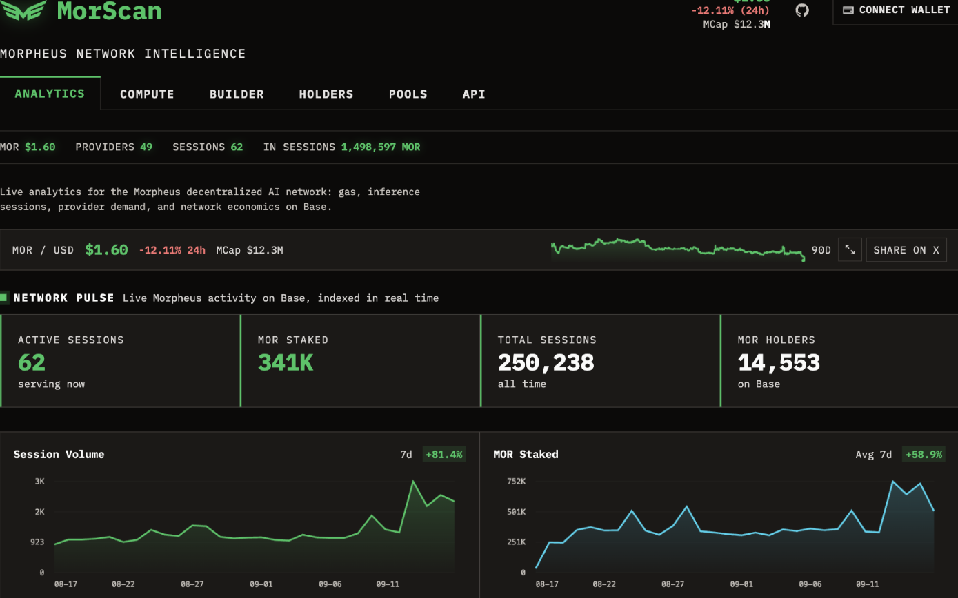Click the MOR Staked blue line chart
This screenshot has width=958, height=598.
[x=735, y=527]
